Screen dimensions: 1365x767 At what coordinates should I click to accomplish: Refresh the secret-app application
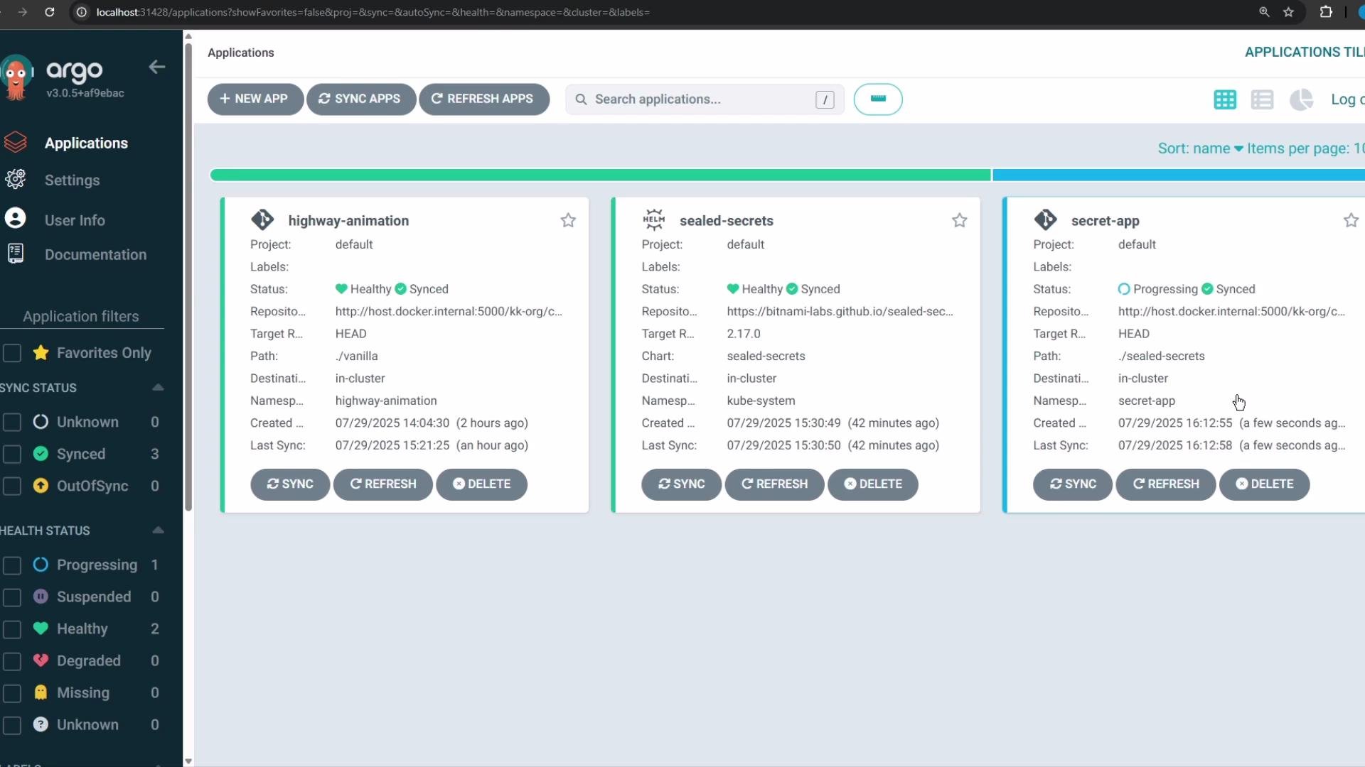[1166, 484]
